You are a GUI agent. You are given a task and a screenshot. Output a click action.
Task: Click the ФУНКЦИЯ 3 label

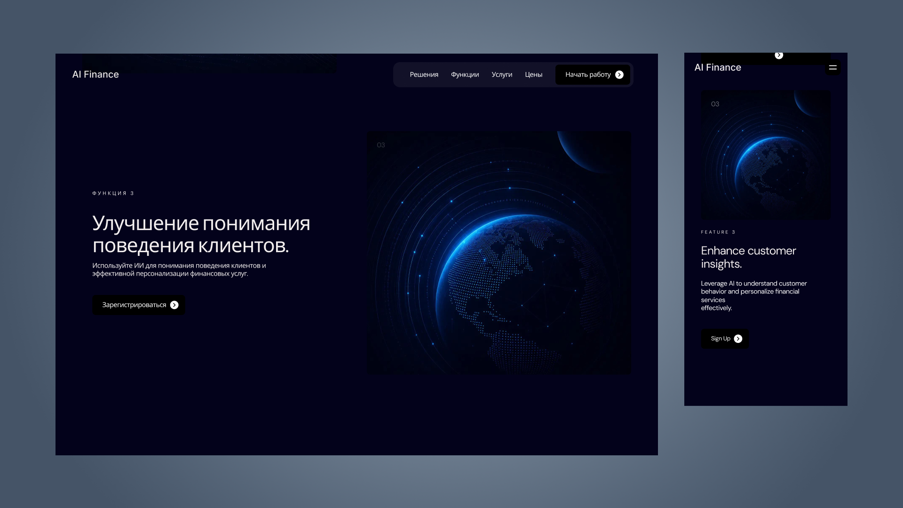(113, 193)
